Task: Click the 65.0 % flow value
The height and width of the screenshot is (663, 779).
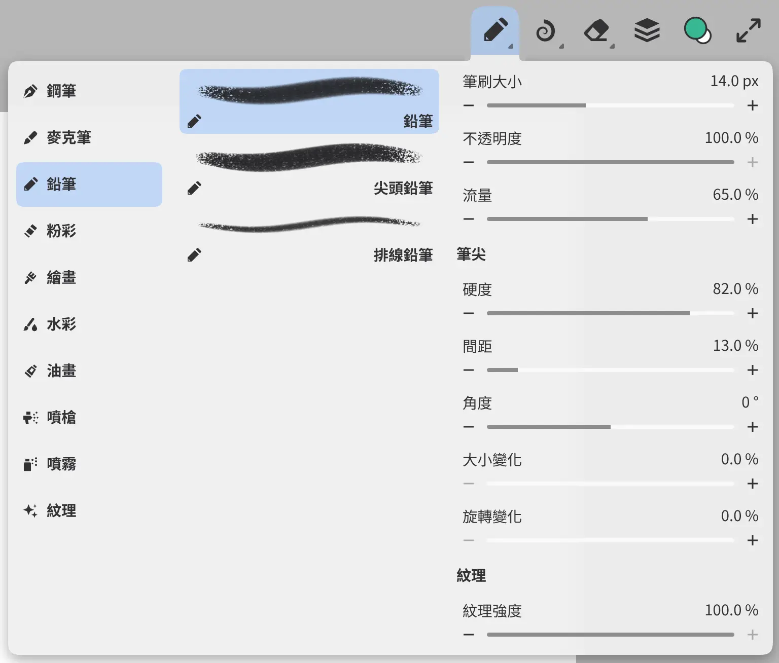Action: pyautogui.click(x=735, y=195)
